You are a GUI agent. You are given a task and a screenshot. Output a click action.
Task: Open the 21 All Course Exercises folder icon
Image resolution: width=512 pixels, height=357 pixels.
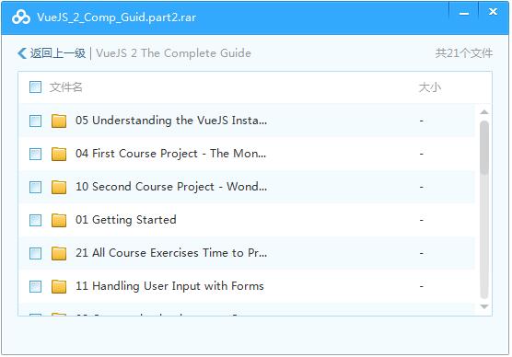[x=59, y=253]
